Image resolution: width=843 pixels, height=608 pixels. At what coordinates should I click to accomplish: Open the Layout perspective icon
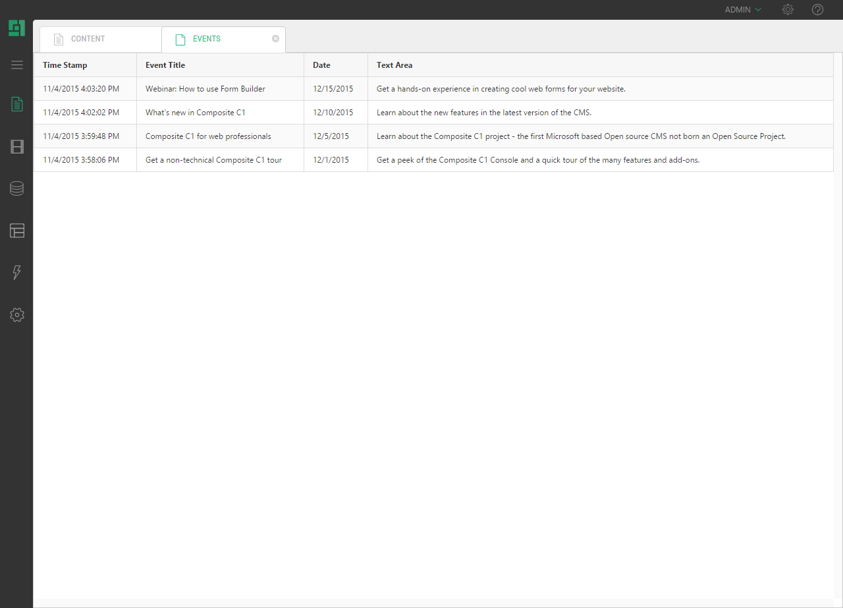17,231
